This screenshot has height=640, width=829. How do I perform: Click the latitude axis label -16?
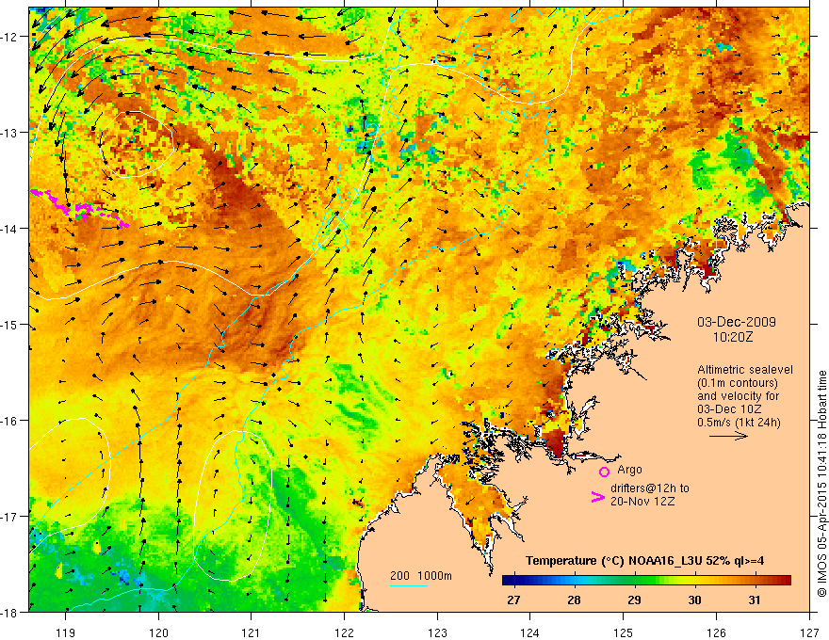point(9,421)
